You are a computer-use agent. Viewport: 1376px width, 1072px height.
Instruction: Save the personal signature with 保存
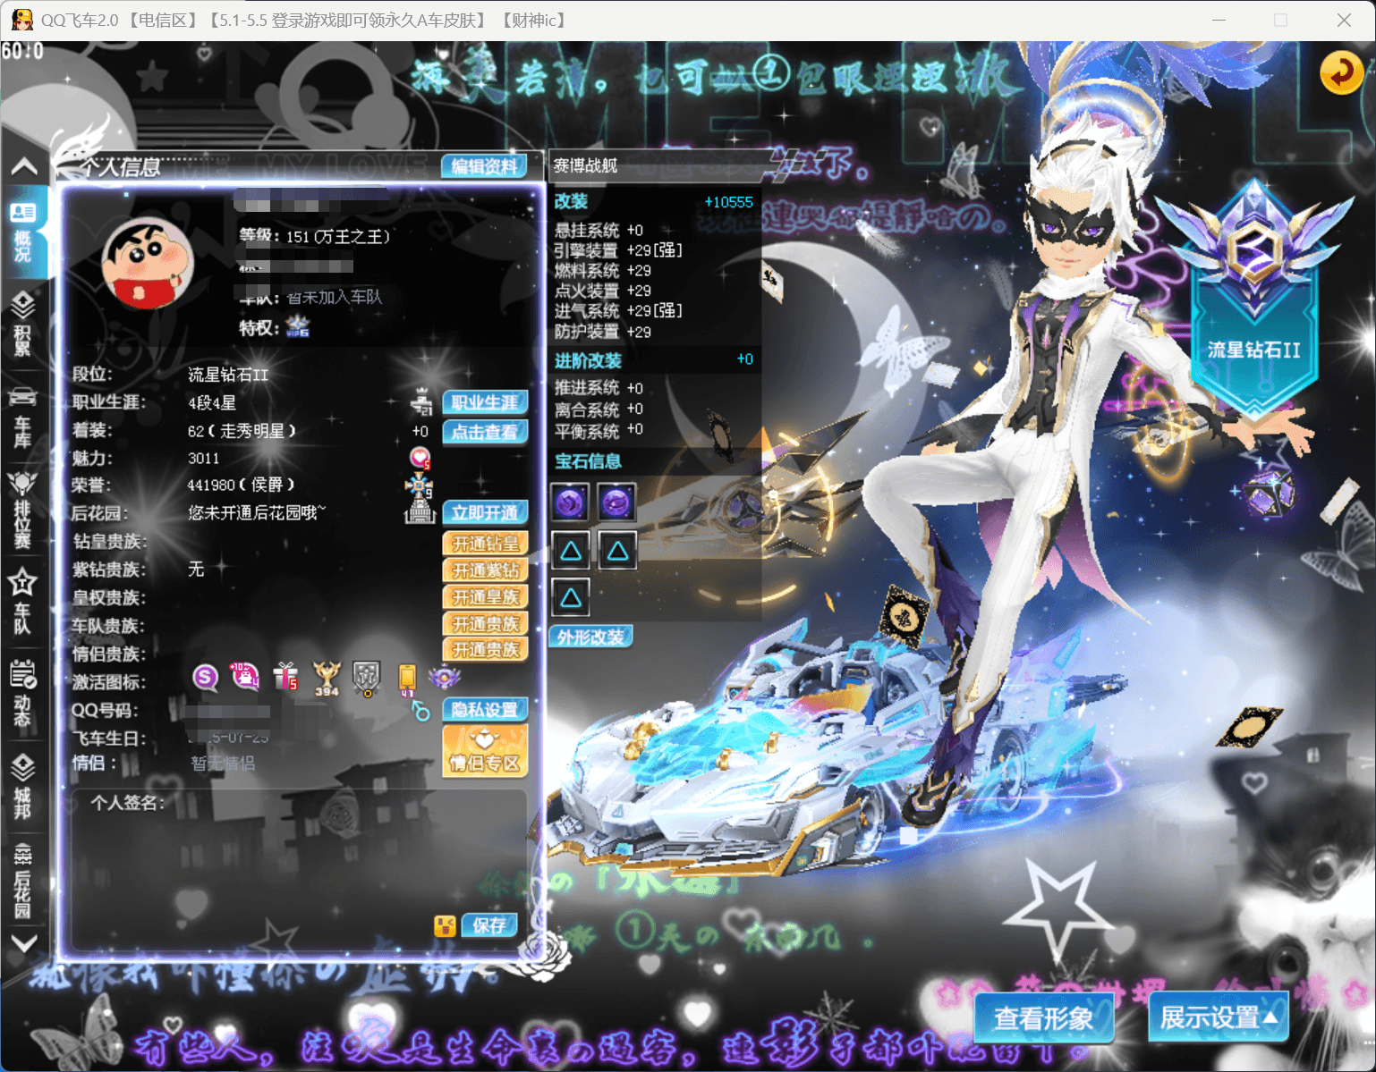click(489, 925)
